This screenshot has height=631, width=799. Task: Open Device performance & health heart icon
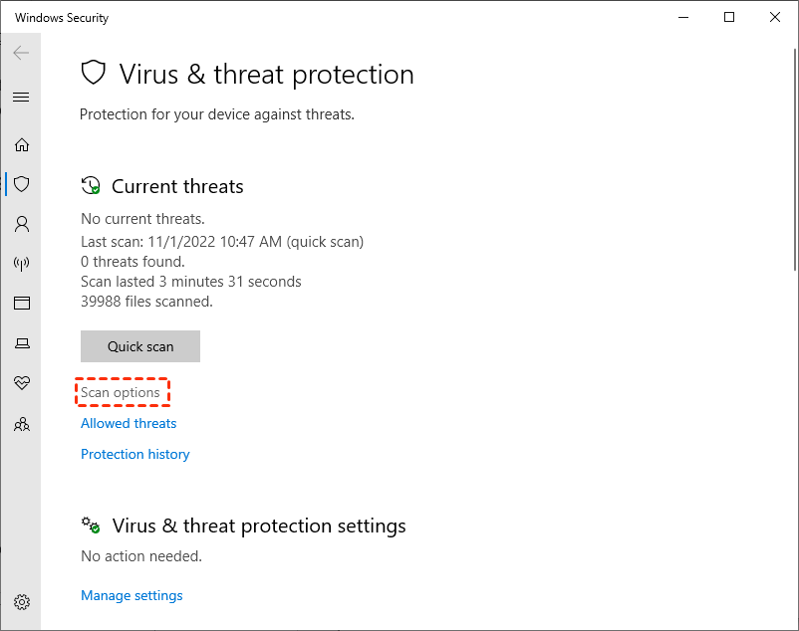21,383
